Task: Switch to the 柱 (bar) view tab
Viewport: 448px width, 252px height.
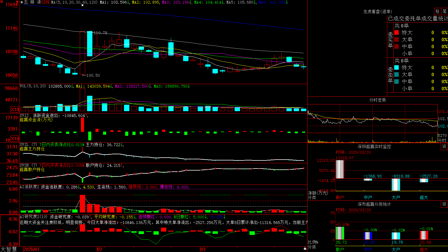Action: coord(437,11)
